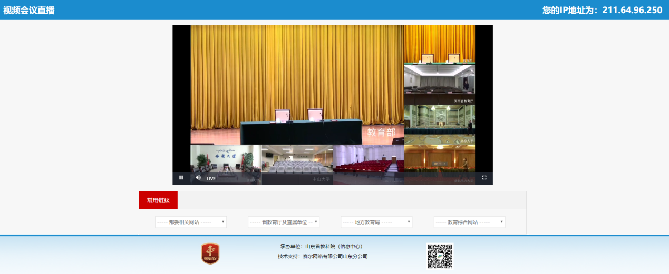Enter fullscreen mode on the video
Screen dimensions: 669x274
484,178
